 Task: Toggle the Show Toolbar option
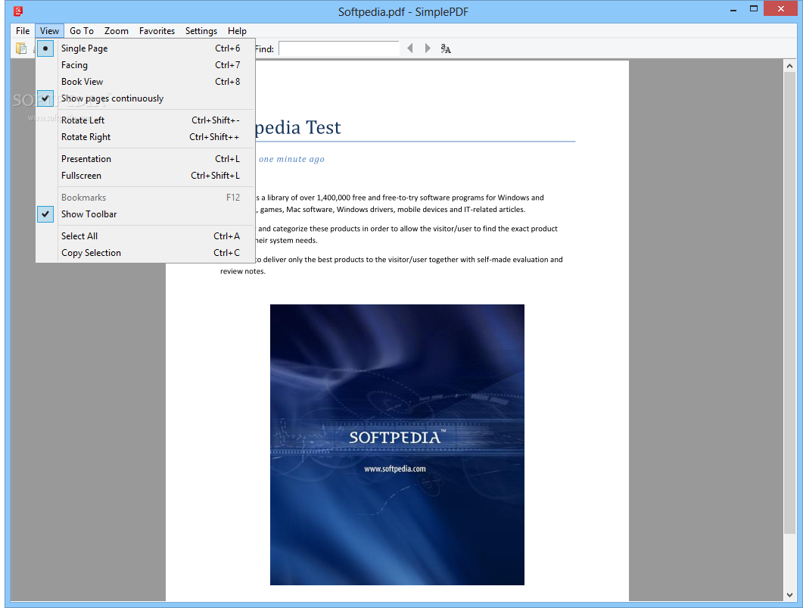click(x=145, y=214)
